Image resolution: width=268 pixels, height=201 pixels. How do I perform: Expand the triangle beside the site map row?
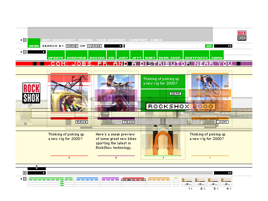pos(21,179)
